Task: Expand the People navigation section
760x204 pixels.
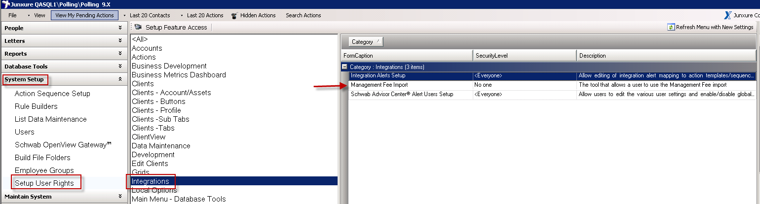Action: point(64,28)
